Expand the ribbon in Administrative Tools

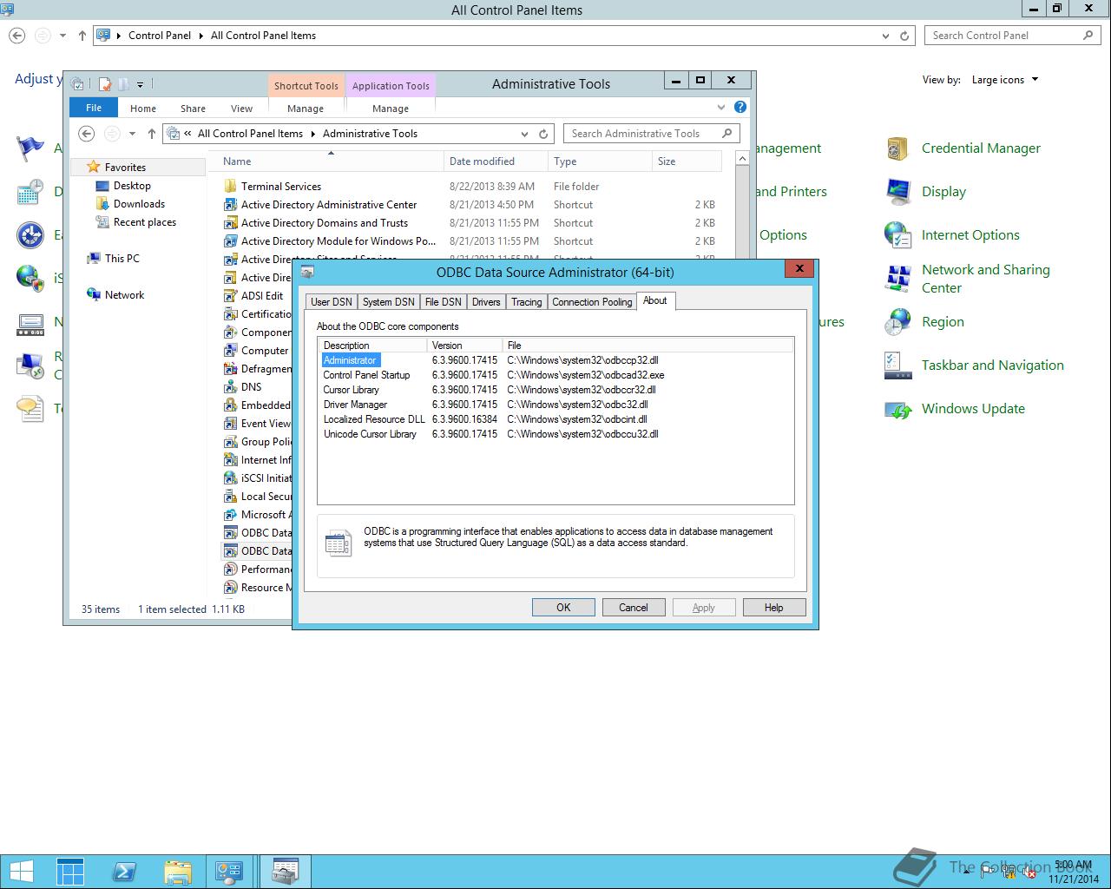point(720,107)
